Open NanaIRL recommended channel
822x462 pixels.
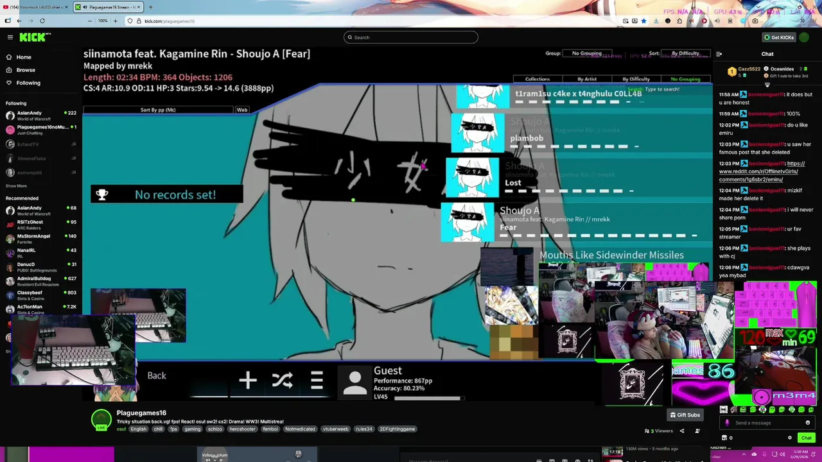(x=41, y=253)
